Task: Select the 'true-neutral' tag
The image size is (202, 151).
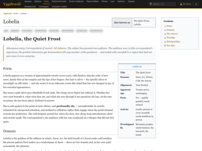Action: [27, 31]
